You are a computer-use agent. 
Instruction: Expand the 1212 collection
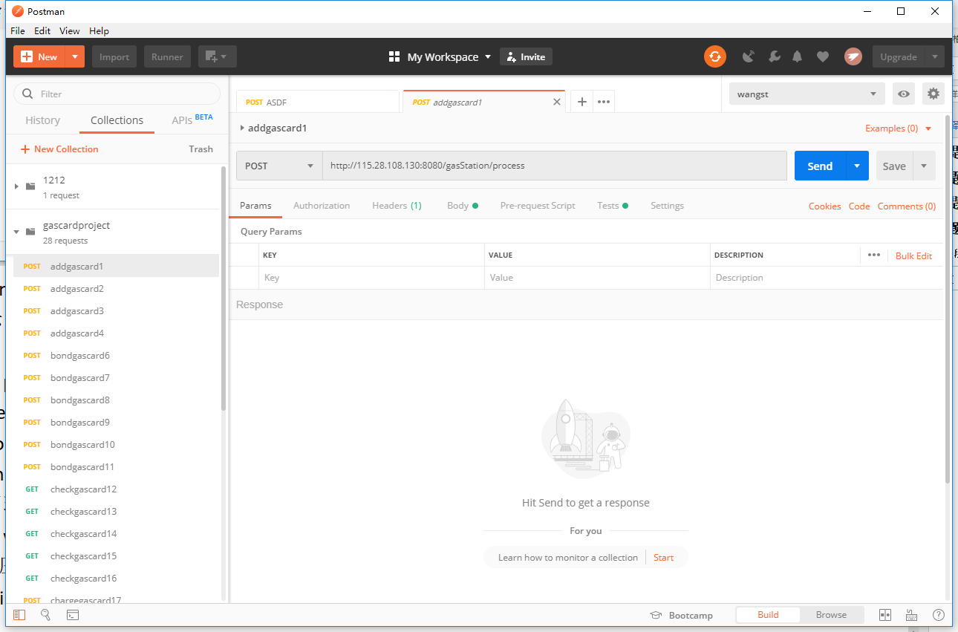pyautogui.click(x=16, y=186)
